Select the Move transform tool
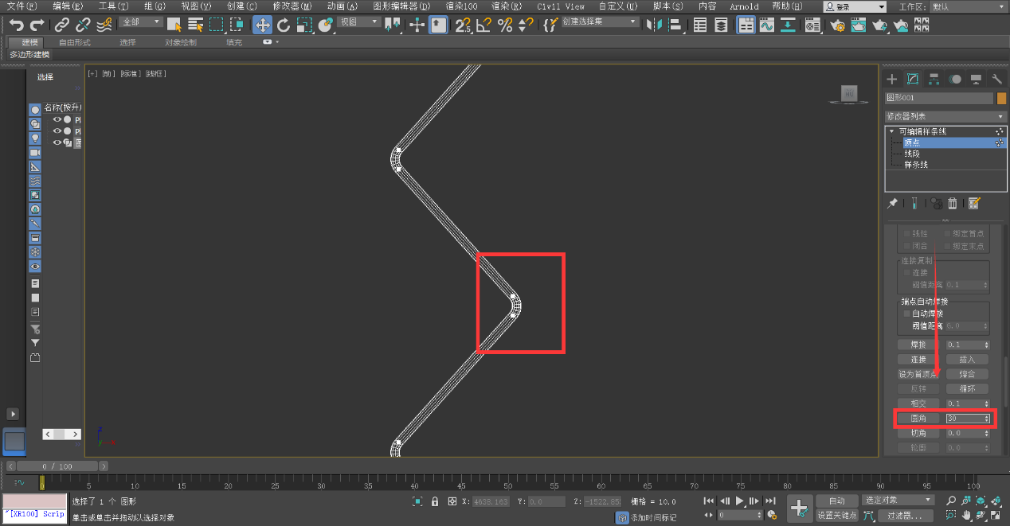The width and height of the screenshot is (1010, 526). point(262,25)
